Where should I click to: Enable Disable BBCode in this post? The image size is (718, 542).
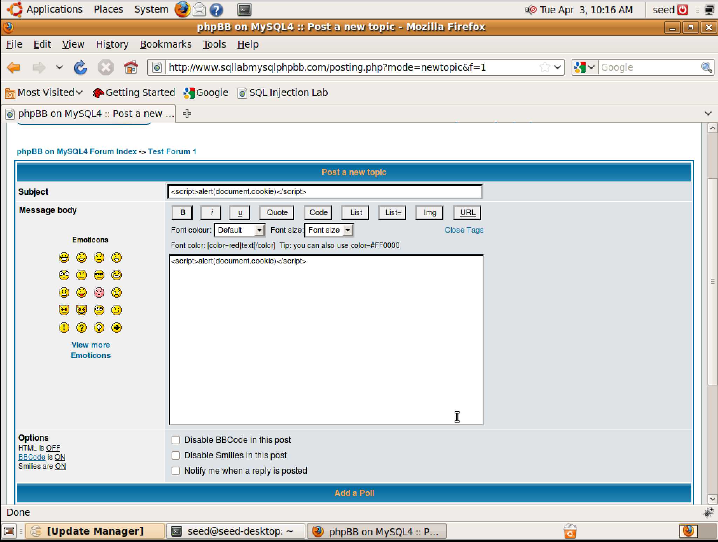176,440
